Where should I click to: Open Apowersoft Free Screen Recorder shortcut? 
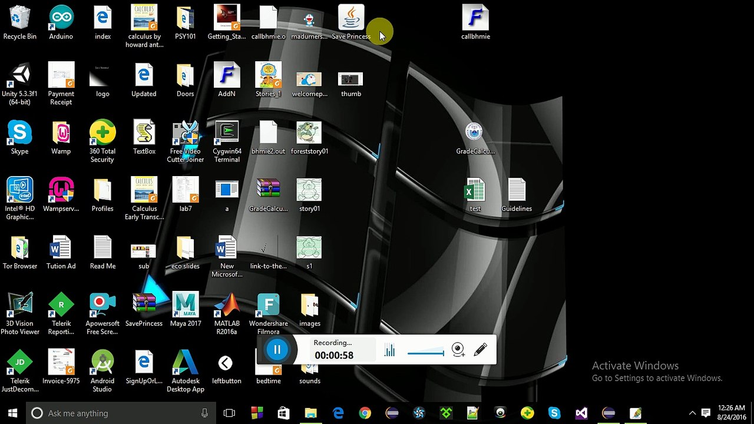pyautogui.click(x=102, y=314)
